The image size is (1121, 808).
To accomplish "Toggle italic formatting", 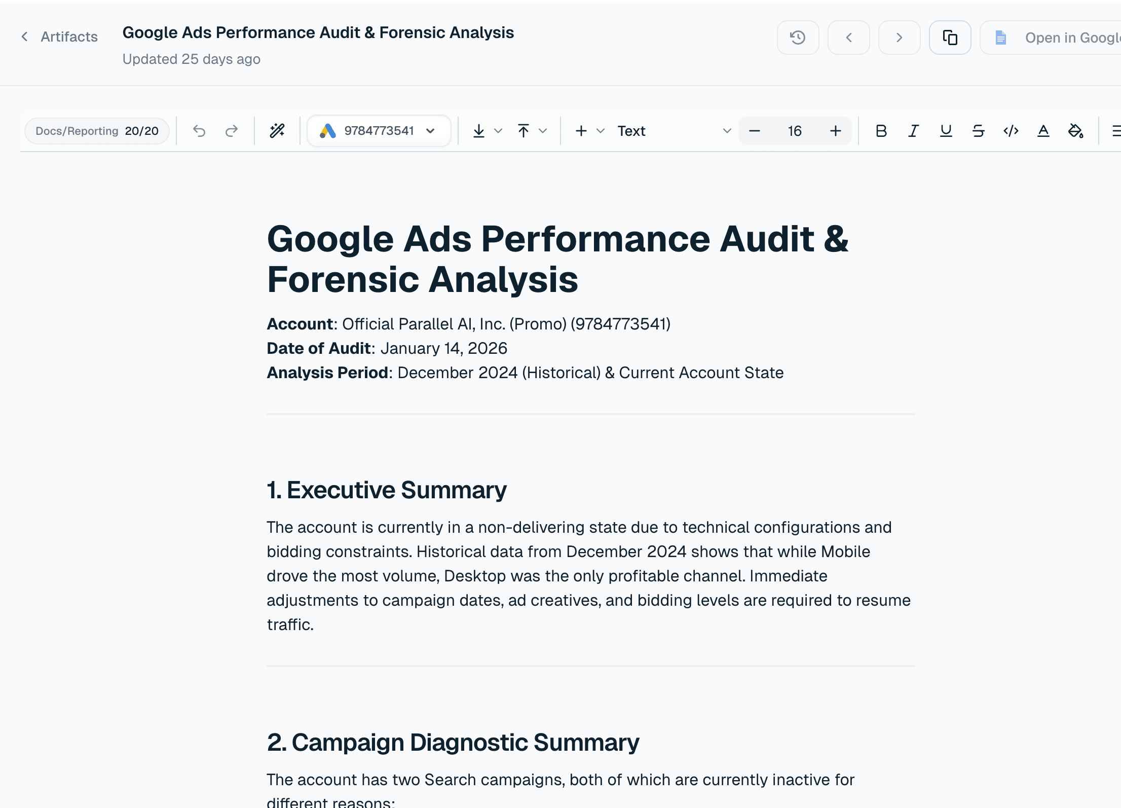I will (913, 131).
